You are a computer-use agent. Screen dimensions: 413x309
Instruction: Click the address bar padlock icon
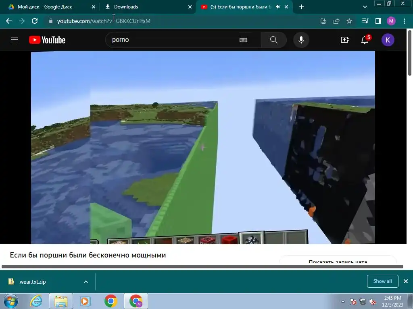[51, 21]
